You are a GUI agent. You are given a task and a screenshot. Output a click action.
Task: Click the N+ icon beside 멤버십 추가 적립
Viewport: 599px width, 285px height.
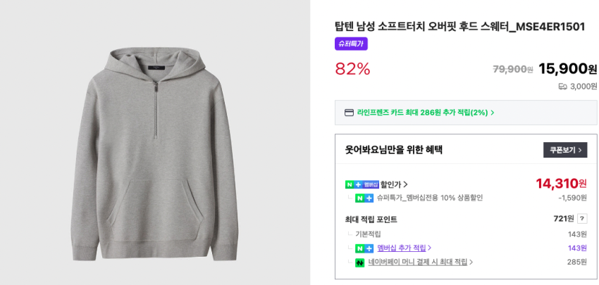364,248
